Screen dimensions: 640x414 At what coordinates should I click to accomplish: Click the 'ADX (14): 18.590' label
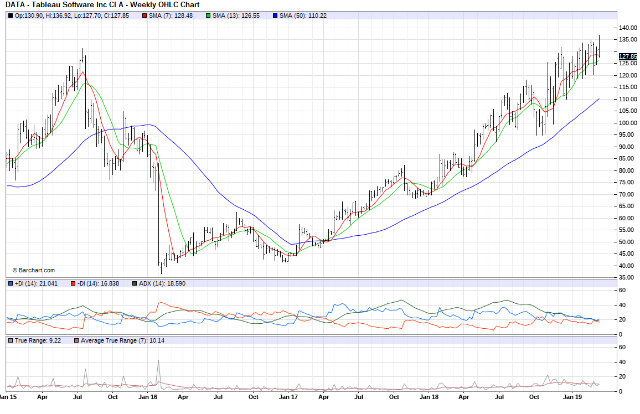tap(162, 283)
